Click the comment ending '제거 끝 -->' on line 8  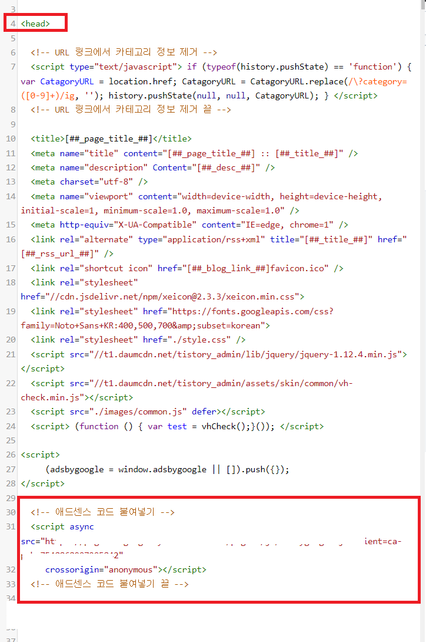click(x=131, y=110)
